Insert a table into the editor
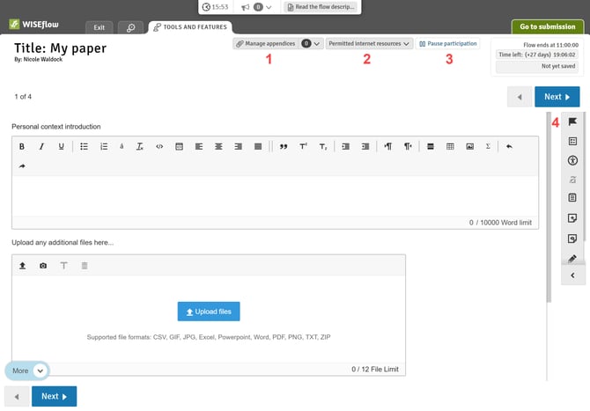The width and height of the screenshot is (590, 411). 450,147
